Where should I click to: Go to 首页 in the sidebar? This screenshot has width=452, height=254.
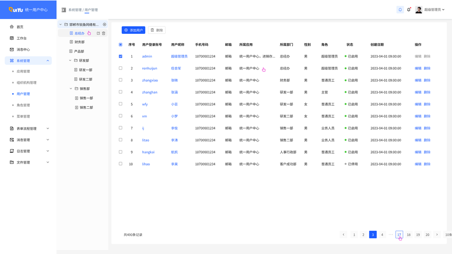tap(20, 27)
